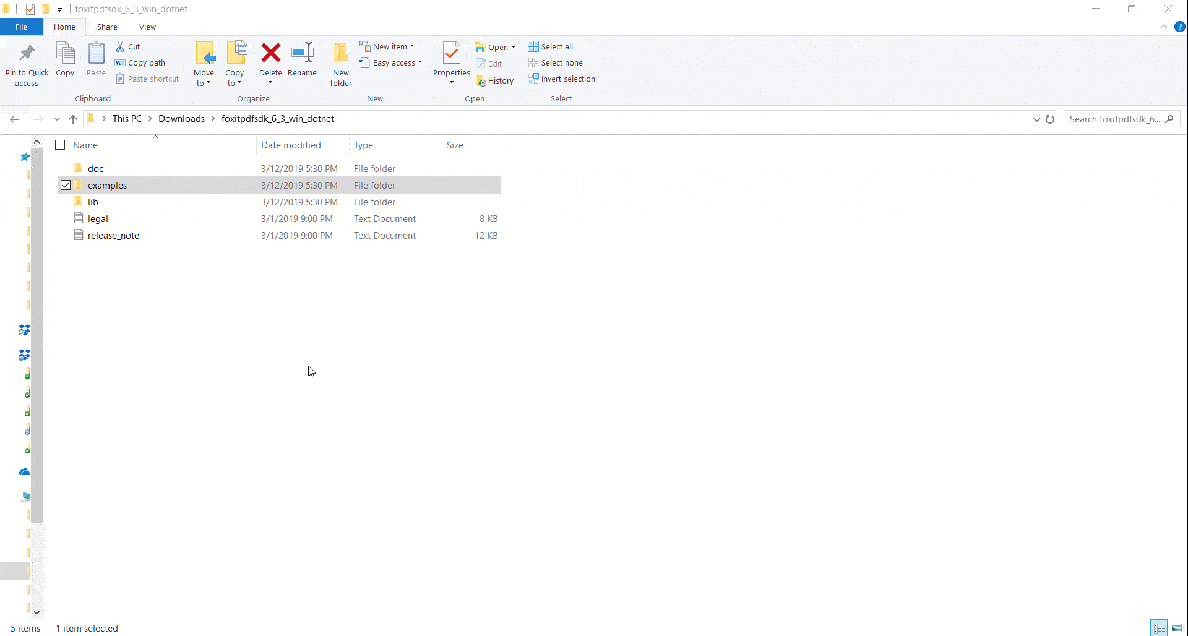Click the This PC icon in sidebar
The width and height of the screenshot is (1188, 636).
tap(25, 497)
